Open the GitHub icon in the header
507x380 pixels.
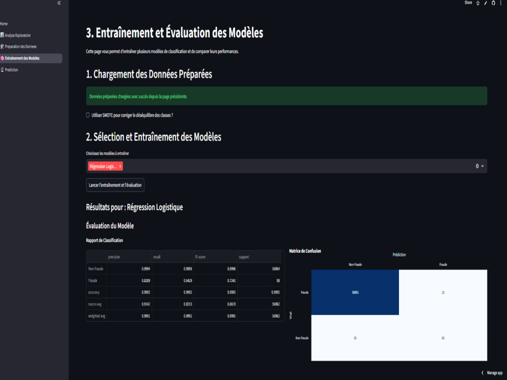point(493,3)
